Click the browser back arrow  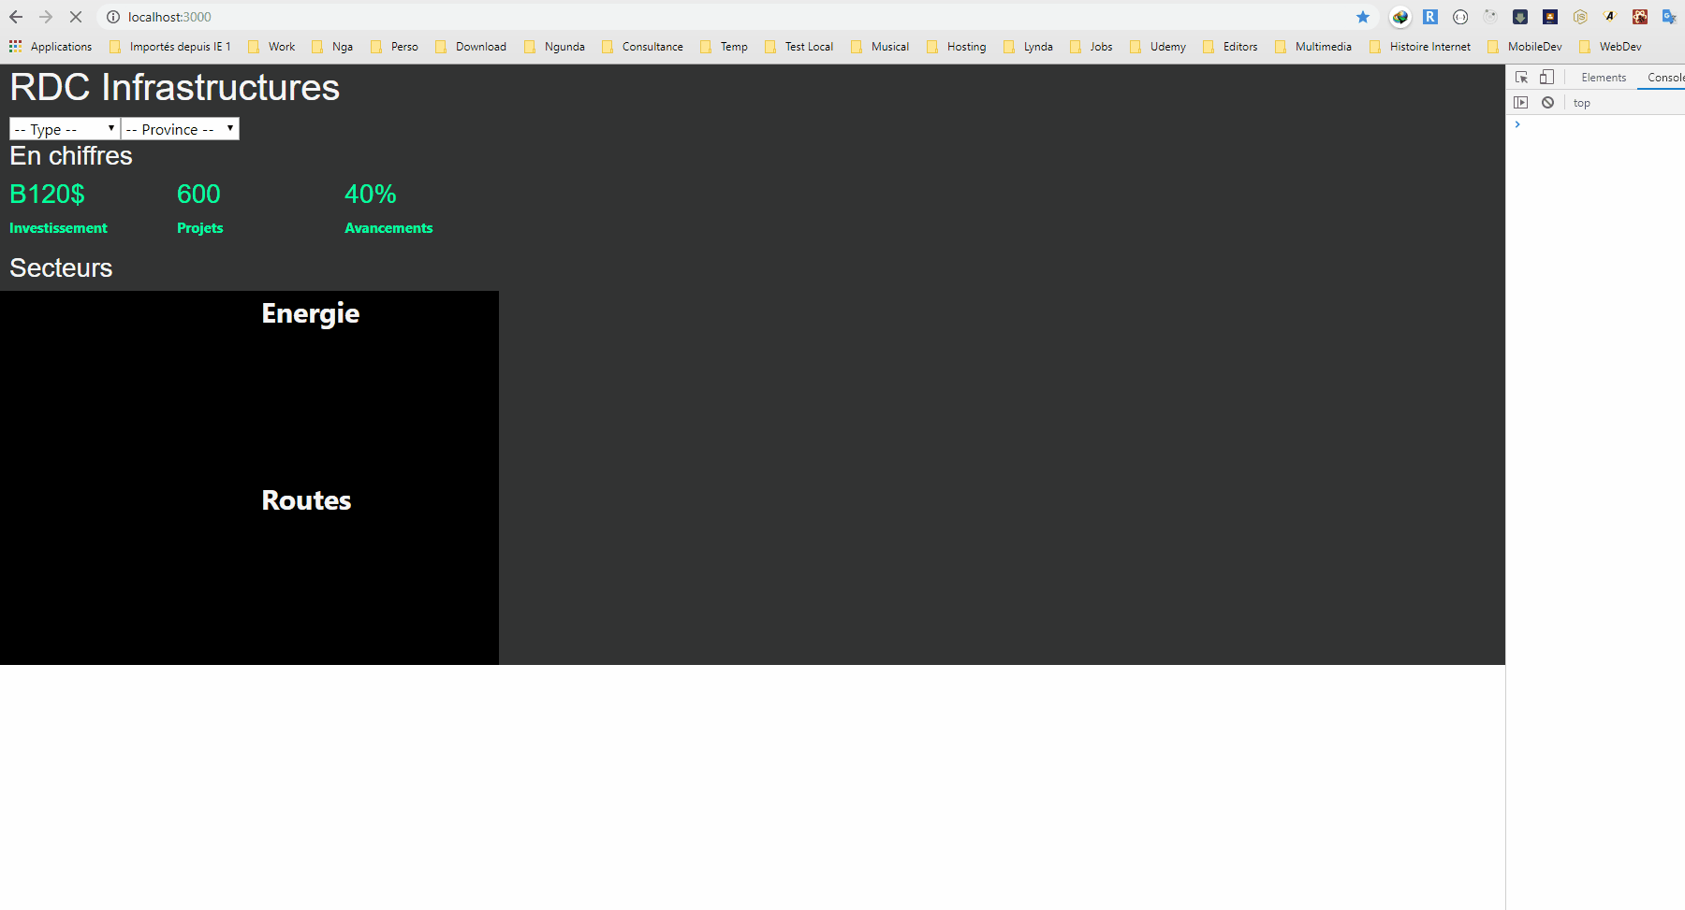tap(16, 17)
